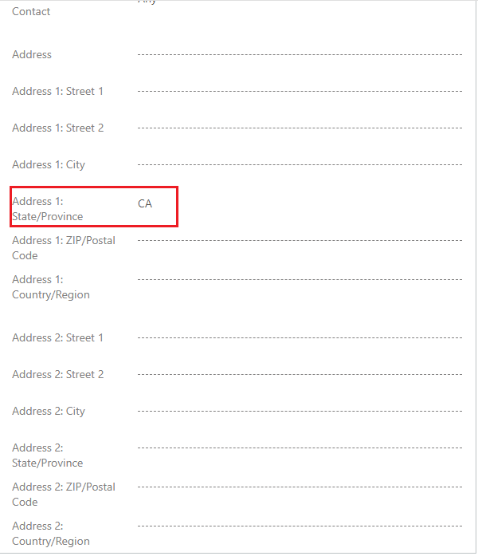Click the Address 2: City label
The height and width of the screenshot is (556, 478).
pyautogui.click(x=49, y=412)
